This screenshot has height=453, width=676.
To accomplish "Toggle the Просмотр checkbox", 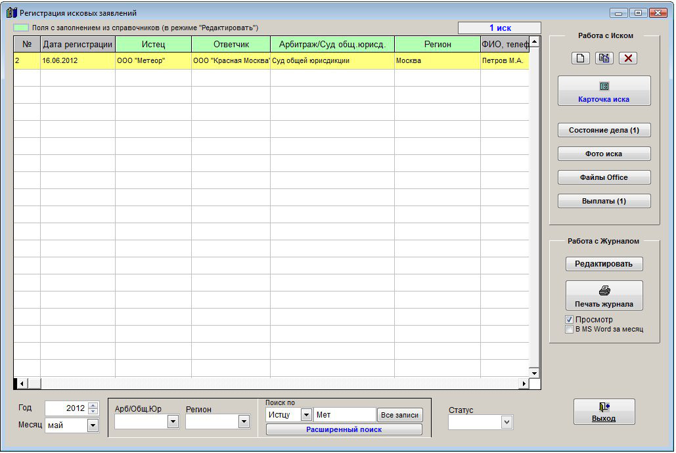I will tap(569, 319).
